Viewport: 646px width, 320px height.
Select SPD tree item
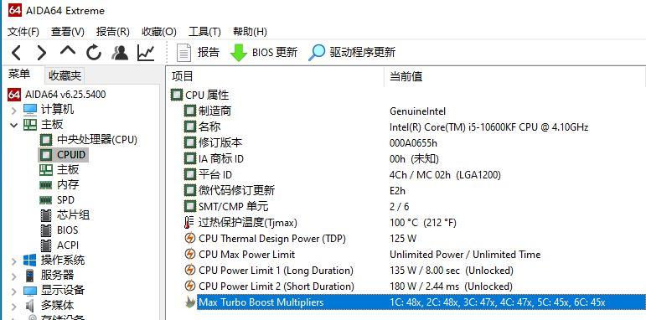point(65,199)
